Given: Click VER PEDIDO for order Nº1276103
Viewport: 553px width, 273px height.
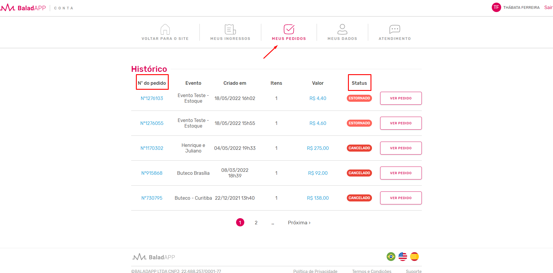Looking at the screenshot, I should [x=401, y=98].
